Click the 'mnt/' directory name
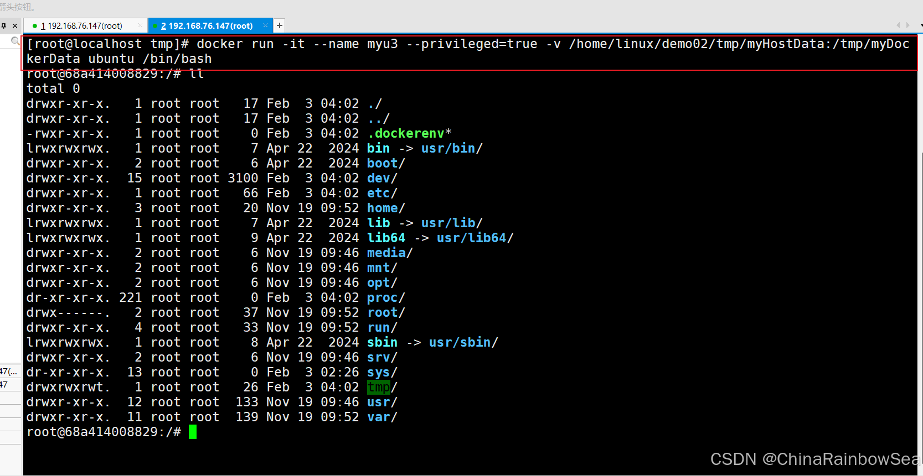Image resolution: width=923 pixels, height=476 pixels. point(382,268)
